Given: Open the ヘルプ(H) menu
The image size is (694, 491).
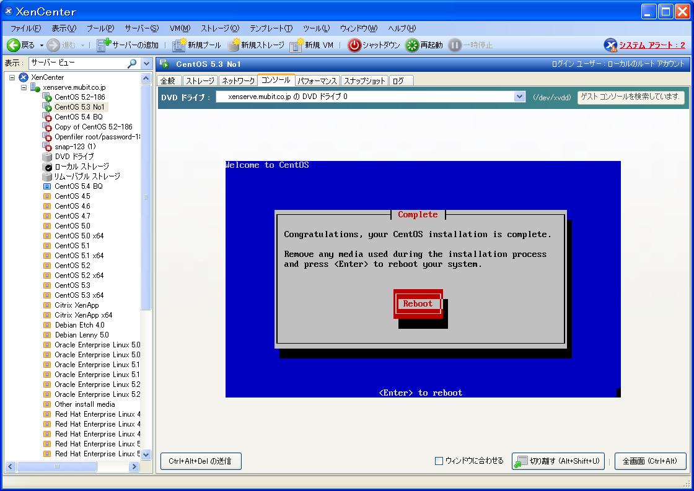Looking at the screenshot, I should [x=402, y=28].
